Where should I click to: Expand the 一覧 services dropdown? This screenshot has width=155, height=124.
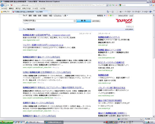66,15
